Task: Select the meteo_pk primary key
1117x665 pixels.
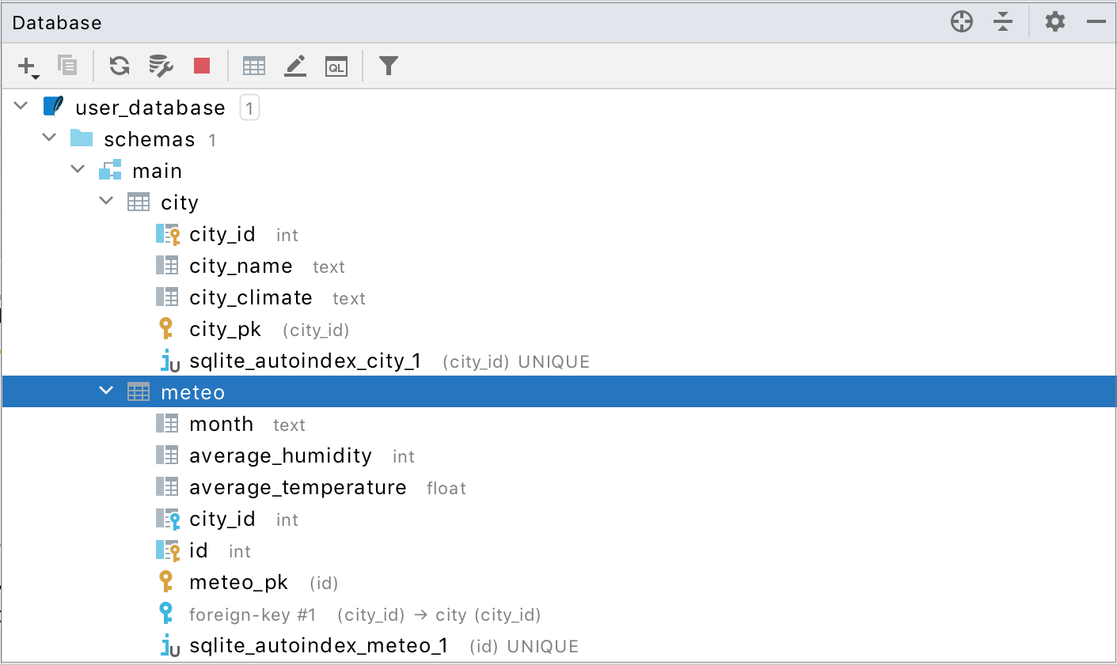Action: (x=239, y=582)
